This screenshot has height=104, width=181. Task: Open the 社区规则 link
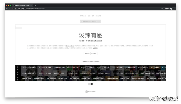[x=95, y=48]
